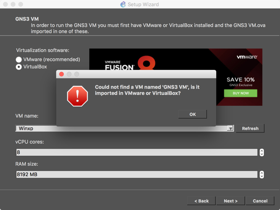This screenshot has width=280, height=210.
Task: Select VMware (recommended) radio button
Action: tap(19, 59)
